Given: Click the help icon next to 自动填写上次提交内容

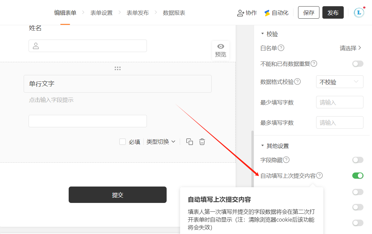Looking at the screenshot, I should coord(319,175).
